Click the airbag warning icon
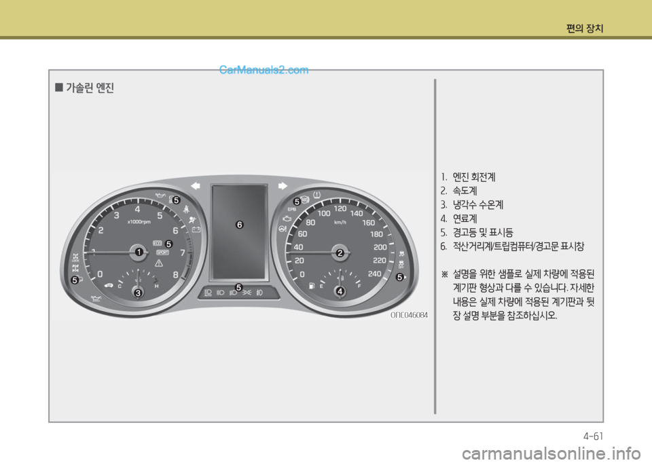652x465 pixels. (x=192, y=220)
